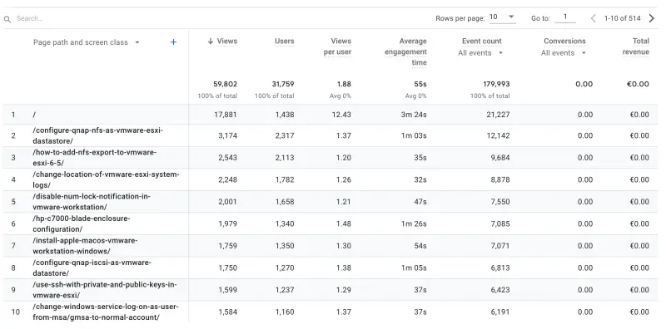Select the change-windows-service-log-on-as-user path
Viewport: 666px width, 329px height.
click(106, 312)
